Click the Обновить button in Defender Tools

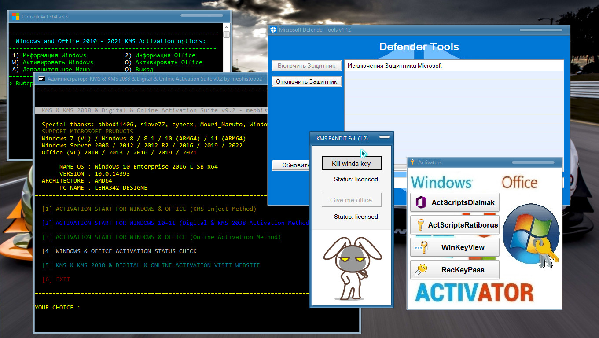(x=291, y=165)
